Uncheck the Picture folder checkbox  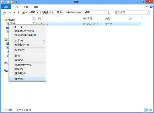tap(35, 24)
